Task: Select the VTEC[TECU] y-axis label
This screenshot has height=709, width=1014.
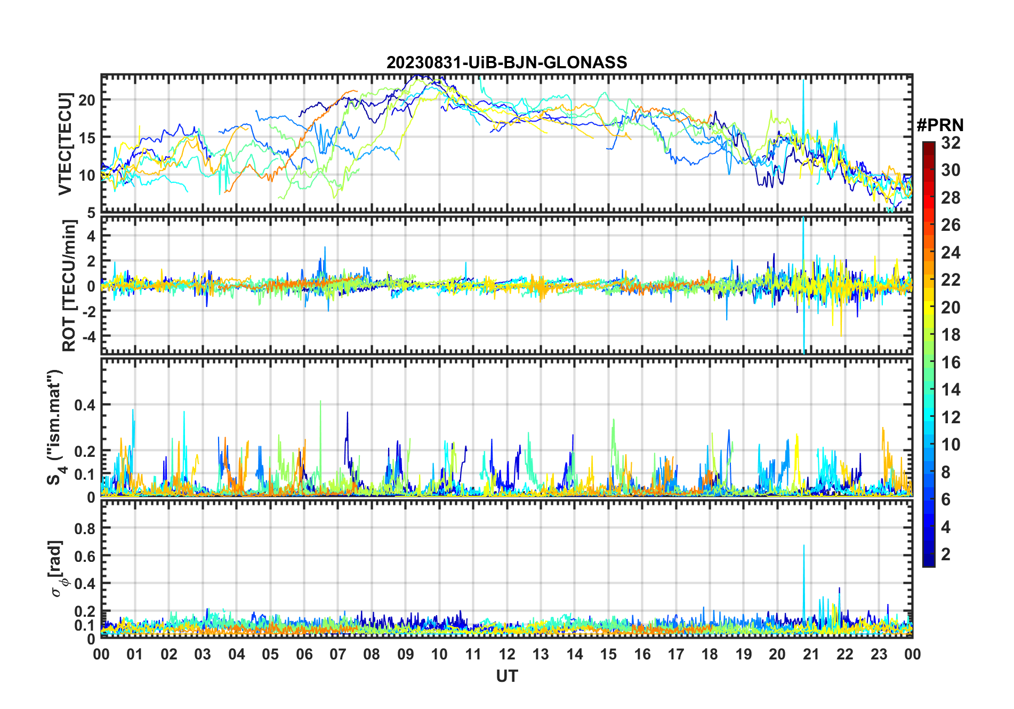Action: coord(65,144)
